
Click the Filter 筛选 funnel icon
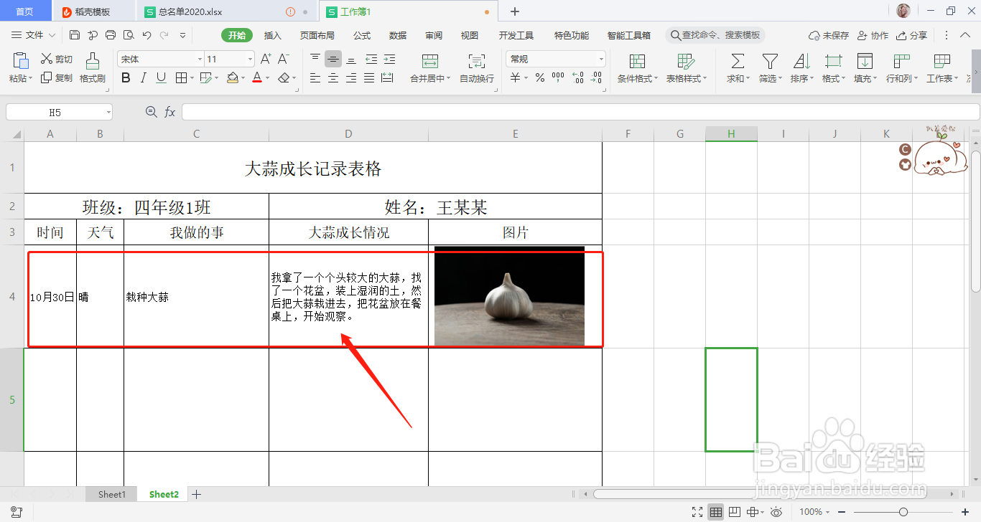point(770,61)
